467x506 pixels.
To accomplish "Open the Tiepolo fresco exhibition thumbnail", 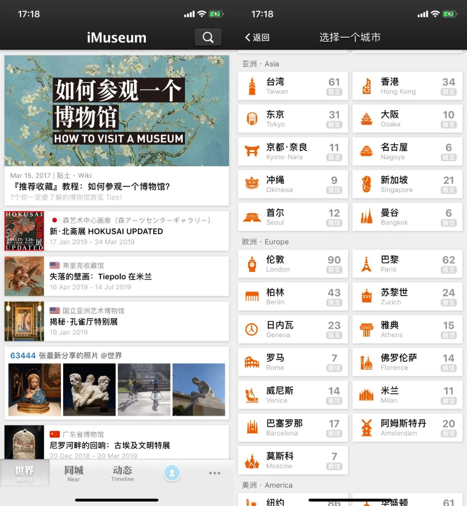I will point(24,276).
